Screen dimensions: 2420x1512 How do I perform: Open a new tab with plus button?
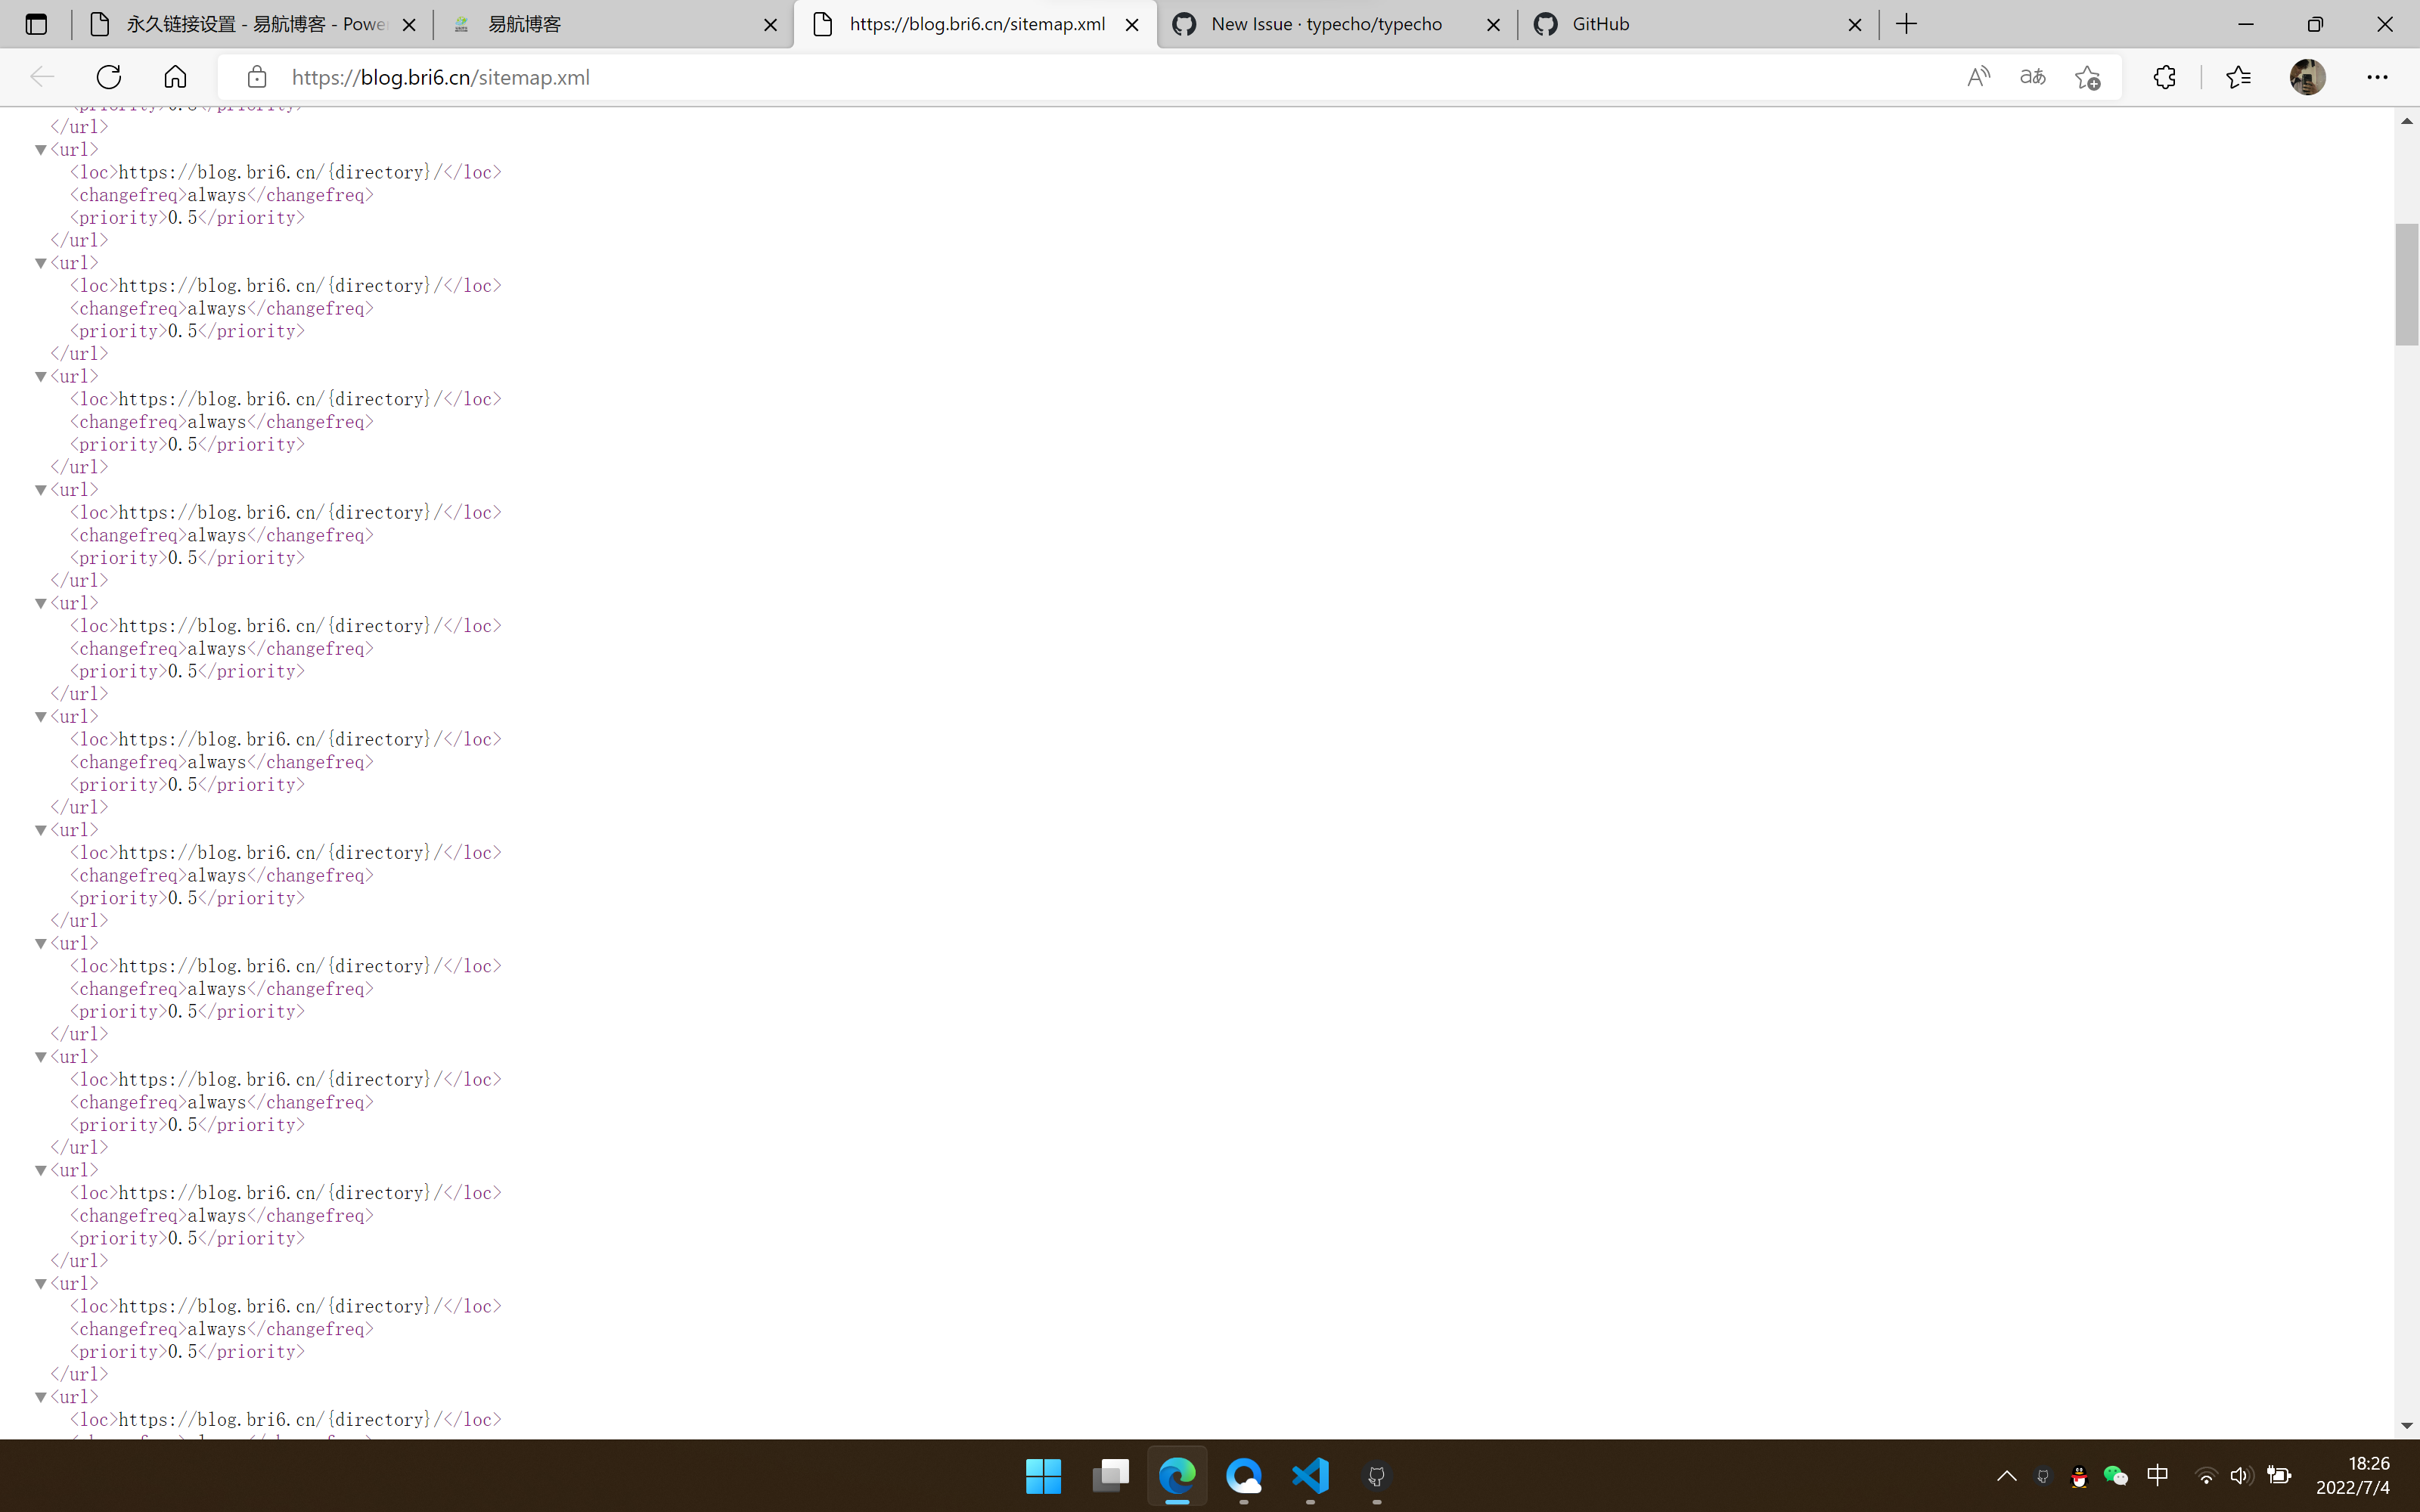pos(1906,24)
